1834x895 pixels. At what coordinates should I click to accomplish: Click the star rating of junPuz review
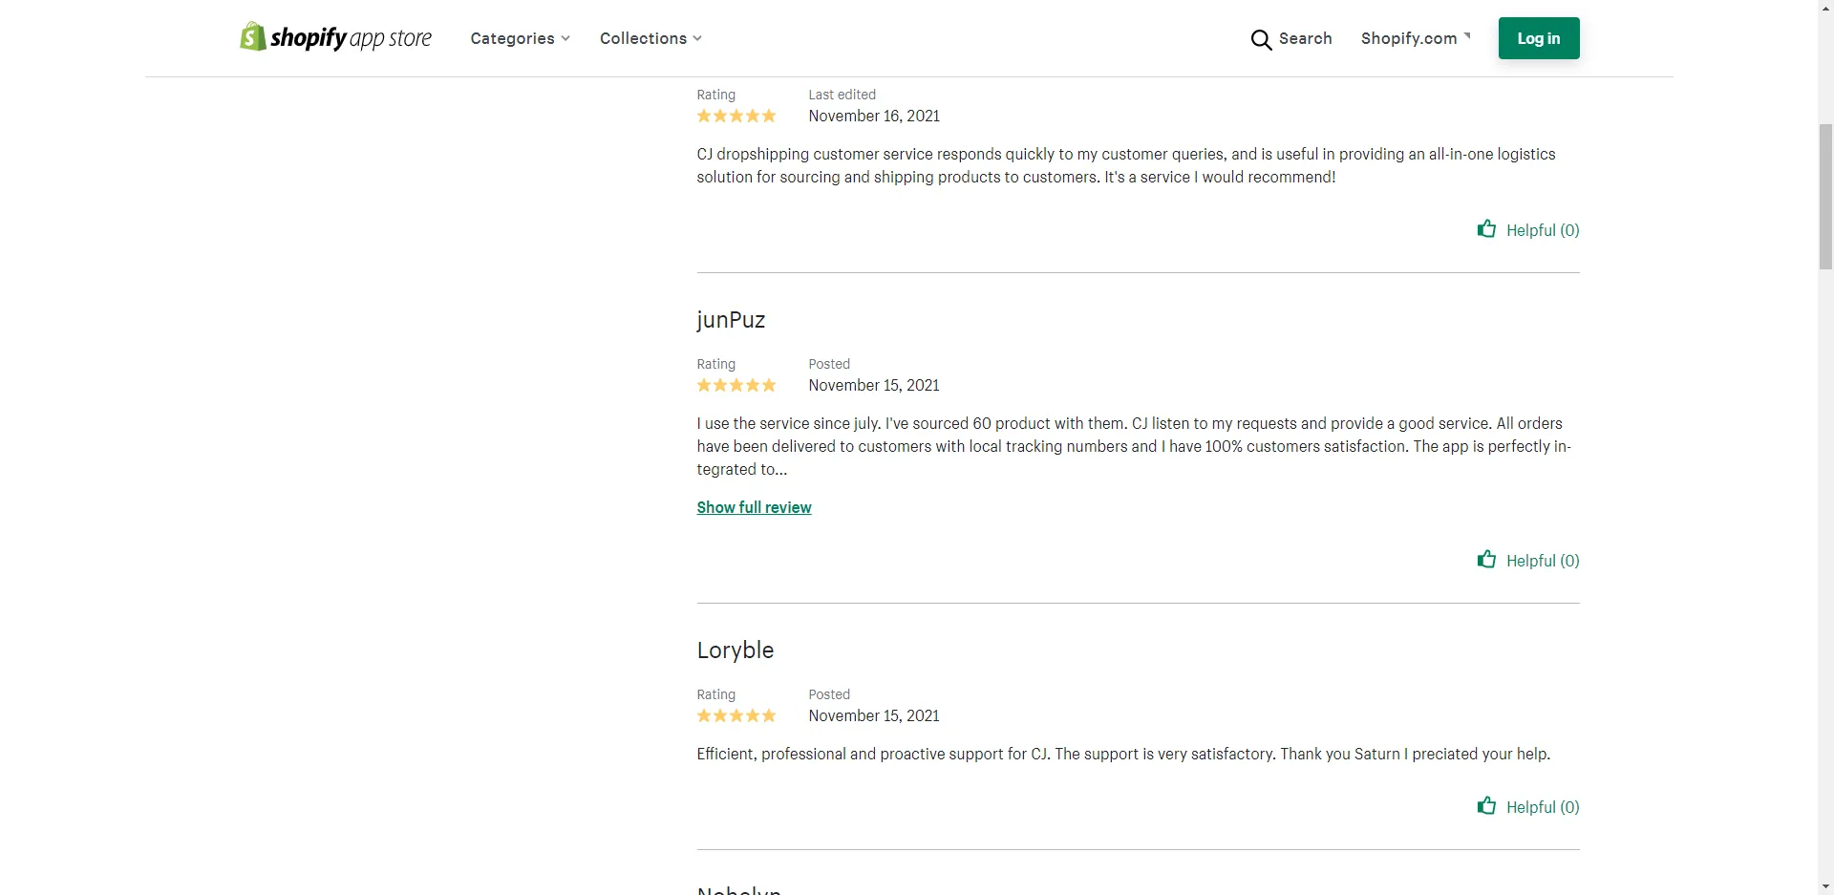click(736, 386)
